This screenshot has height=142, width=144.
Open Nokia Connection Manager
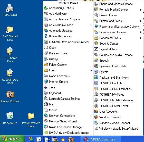[68, 127]
